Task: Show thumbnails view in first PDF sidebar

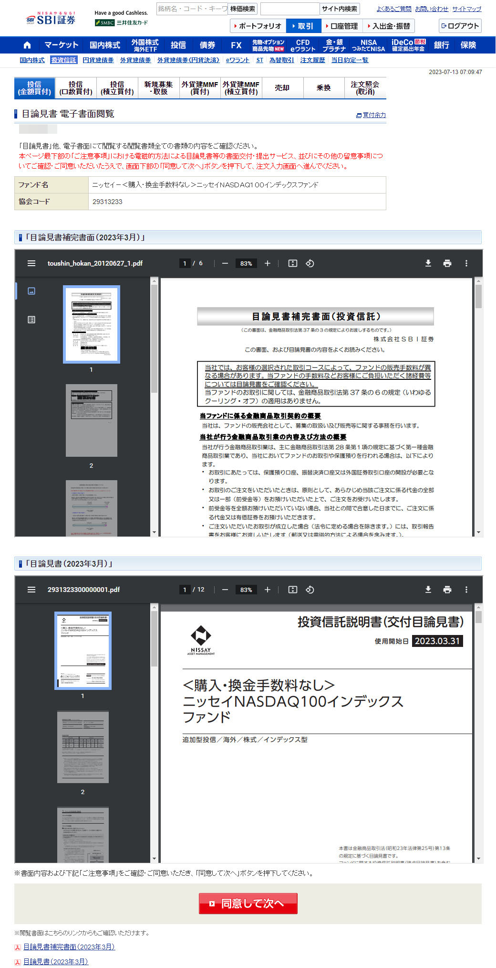Action: (31, 291)
